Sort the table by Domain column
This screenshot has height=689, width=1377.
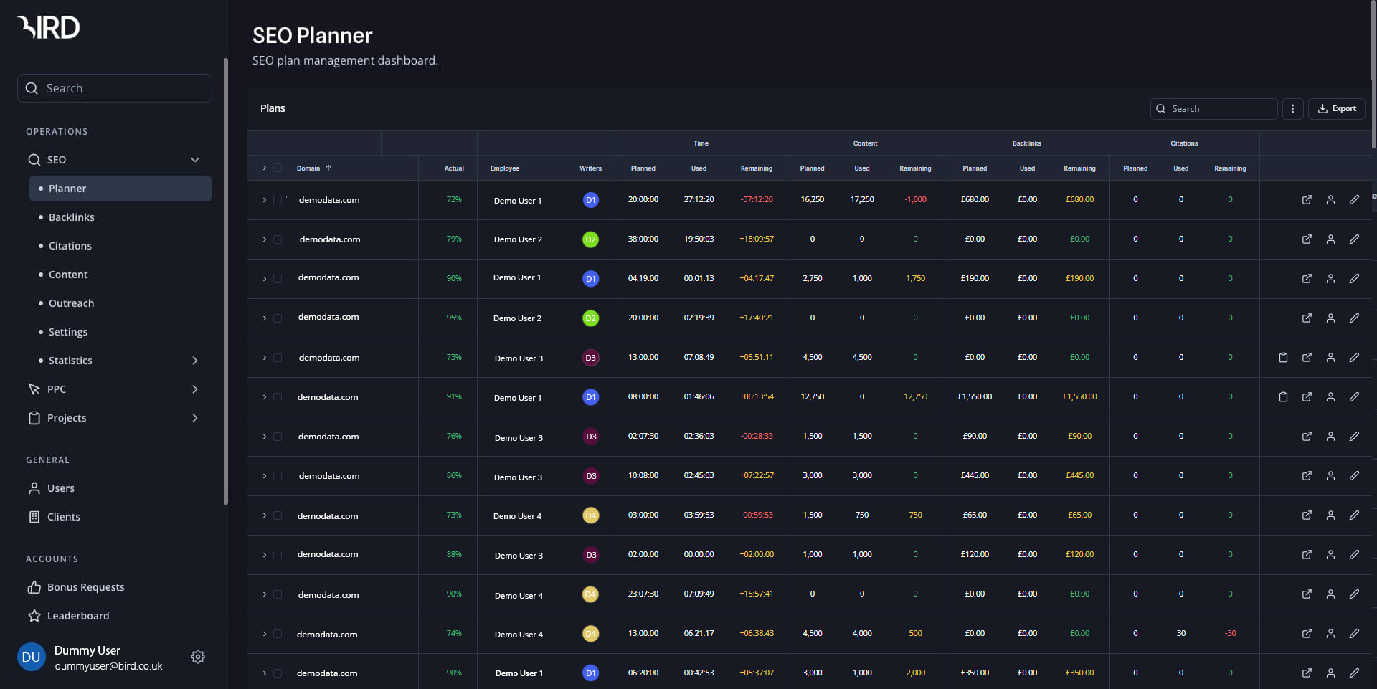tap(308, 168)
